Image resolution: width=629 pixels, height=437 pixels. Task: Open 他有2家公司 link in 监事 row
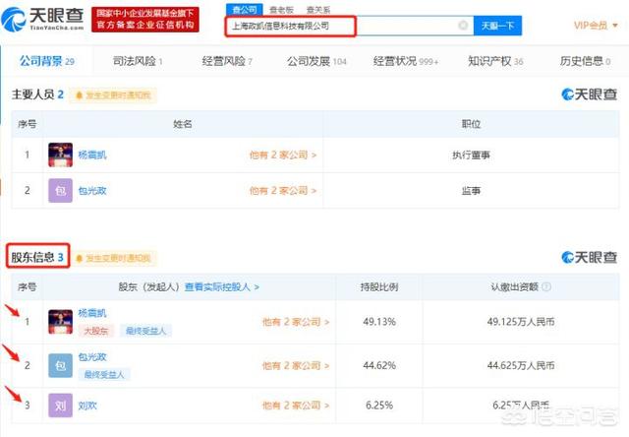(x=283, y=190)
